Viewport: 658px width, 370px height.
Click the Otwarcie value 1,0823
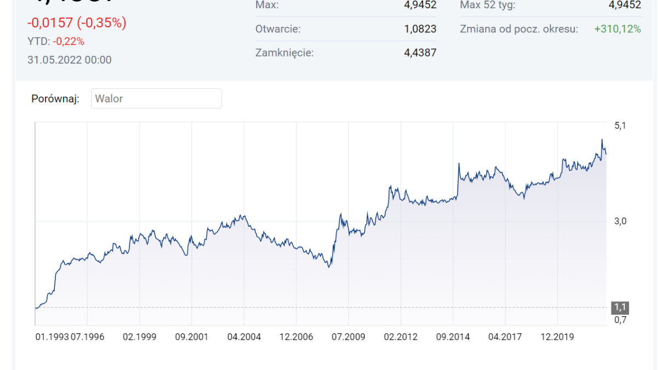tap(420, 29)
